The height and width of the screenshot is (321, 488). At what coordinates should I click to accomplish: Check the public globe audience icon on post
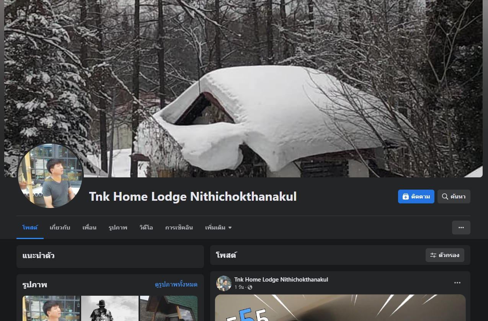[250, 287]
